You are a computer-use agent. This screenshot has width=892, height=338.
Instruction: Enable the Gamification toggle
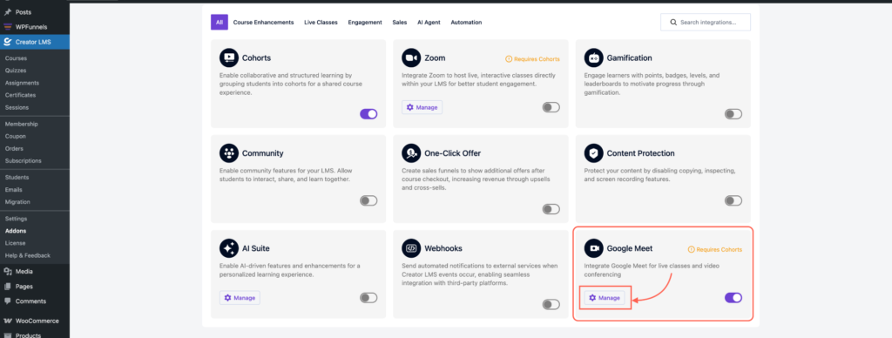pos(733,114)
